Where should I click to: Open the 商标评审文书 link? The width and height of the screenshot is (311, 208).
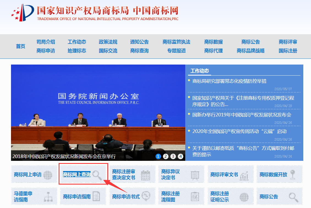tap(224, 175)
